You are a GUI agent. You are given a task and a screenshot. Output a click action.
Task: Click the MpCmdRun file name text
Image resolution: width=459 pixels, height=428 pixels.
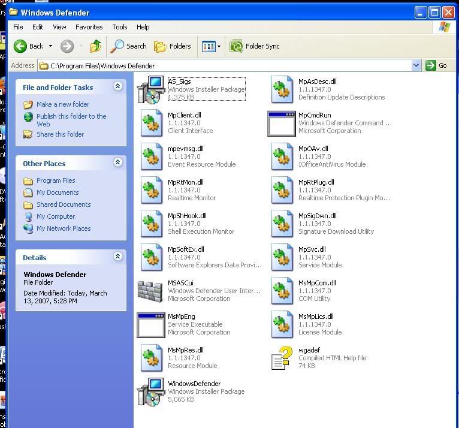point(315,115)
